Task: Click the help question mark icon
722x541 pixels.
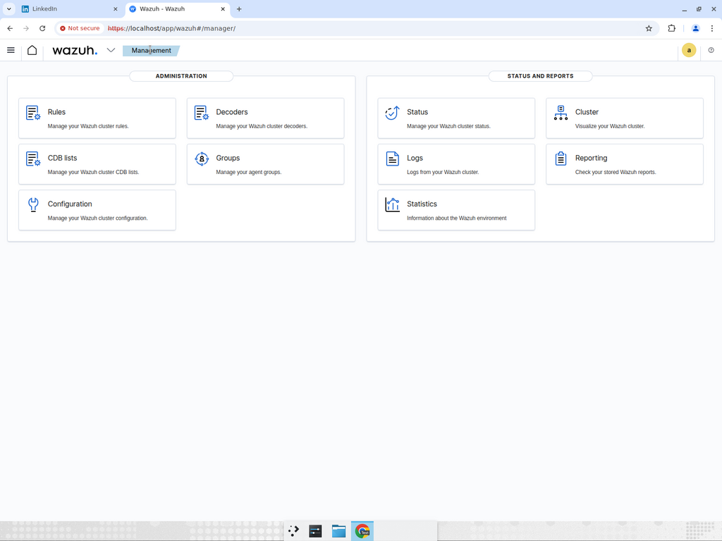Action: tap(711, 50)
